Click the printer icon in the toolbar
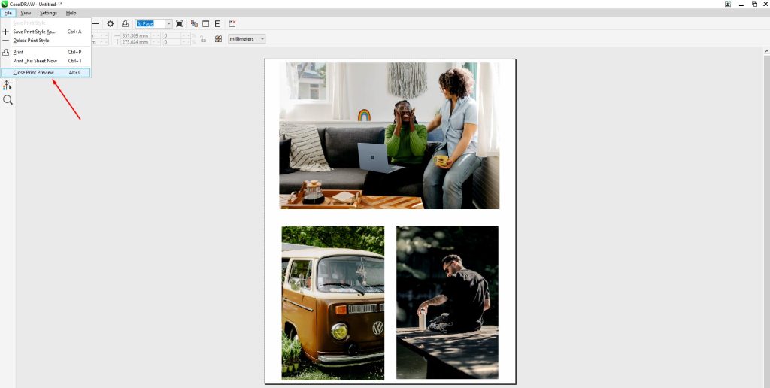 coord(126,24)
